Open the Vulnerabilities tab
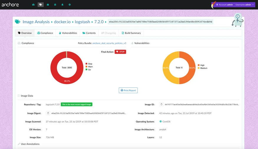Image resolution: width=258 pixels, height=149 pixels. point(68,33)
